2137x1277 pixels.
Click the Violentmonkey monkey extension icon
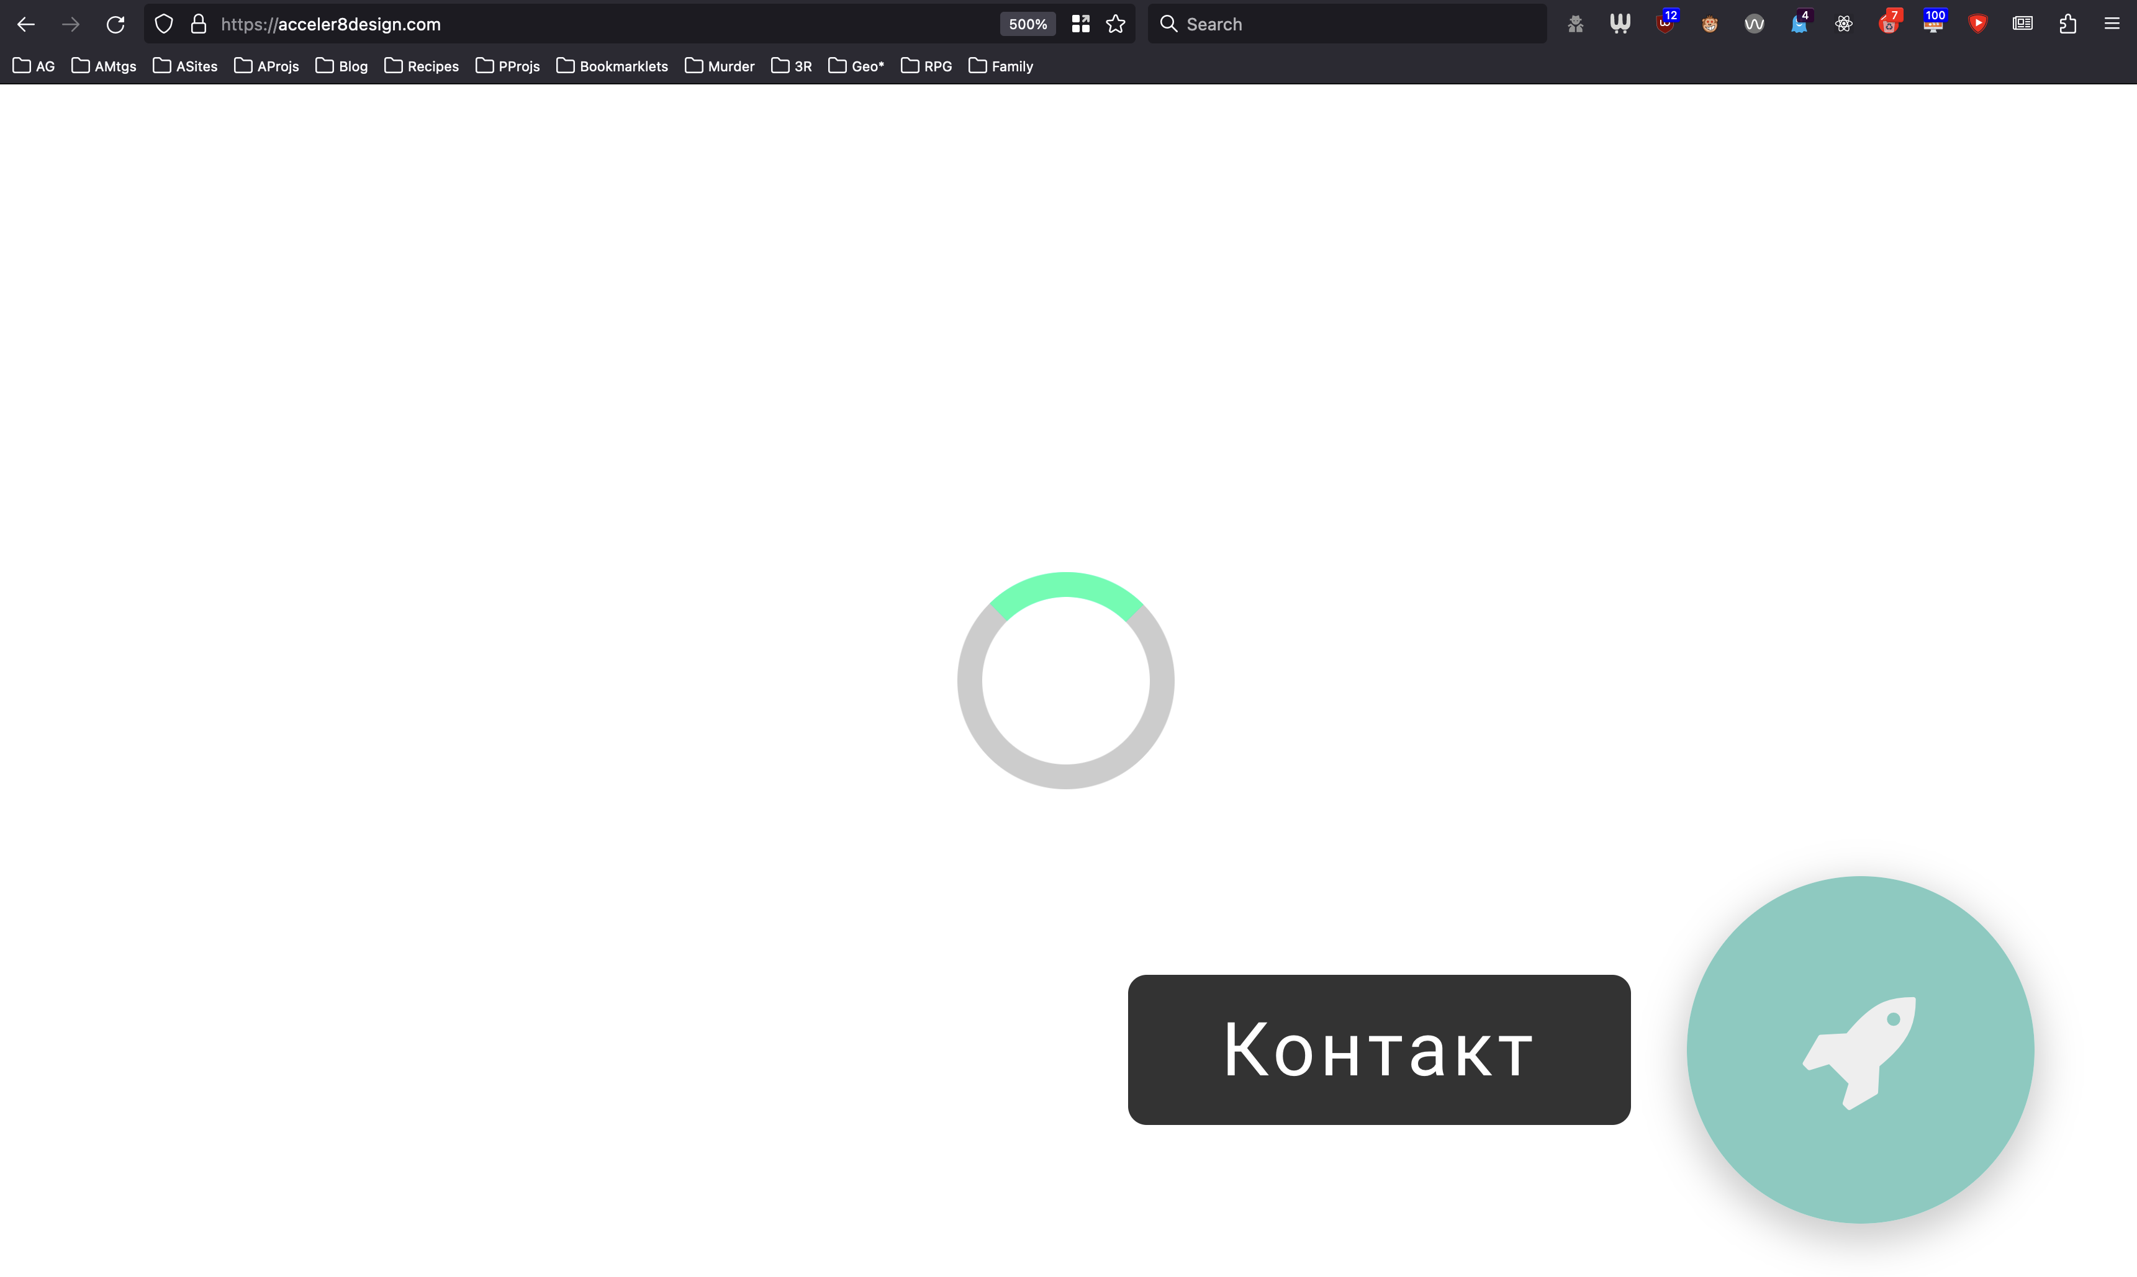click(x=1709, y=24)
